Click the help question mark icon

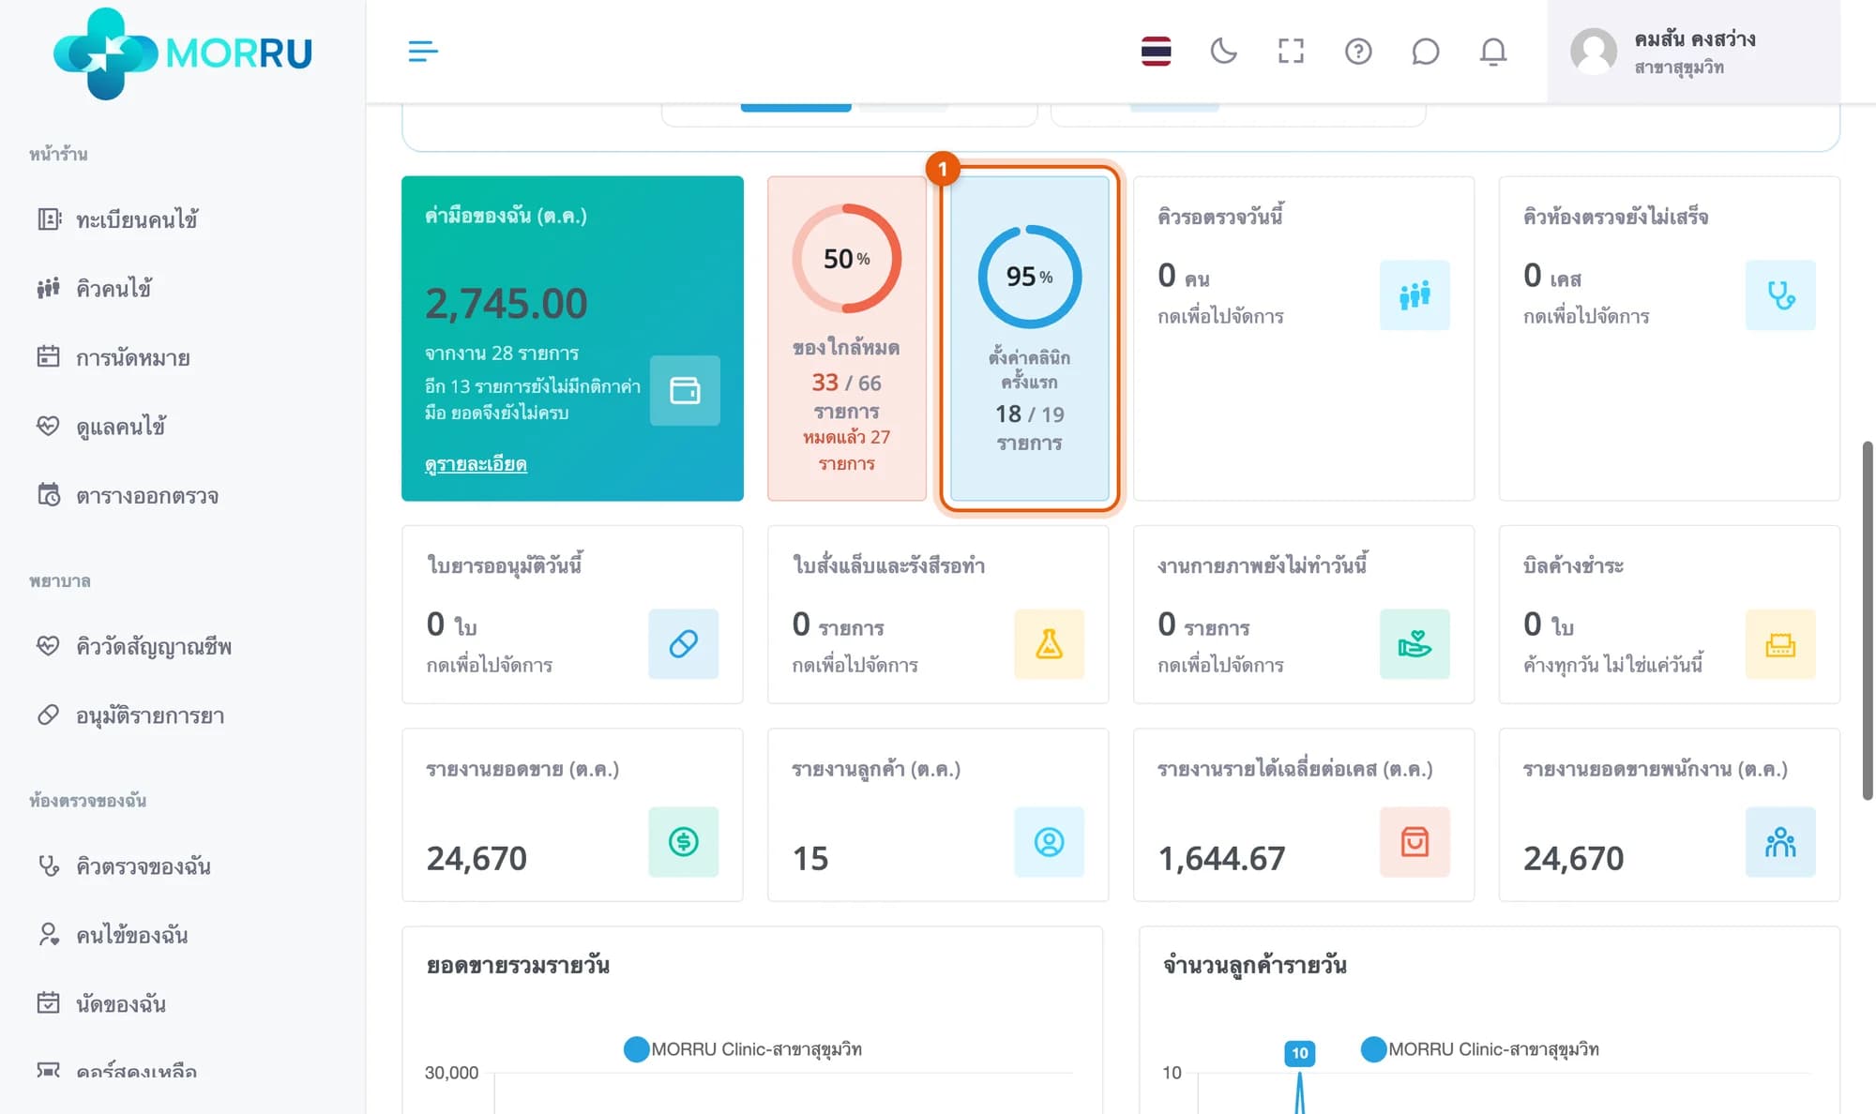[x=1357, y=51]
